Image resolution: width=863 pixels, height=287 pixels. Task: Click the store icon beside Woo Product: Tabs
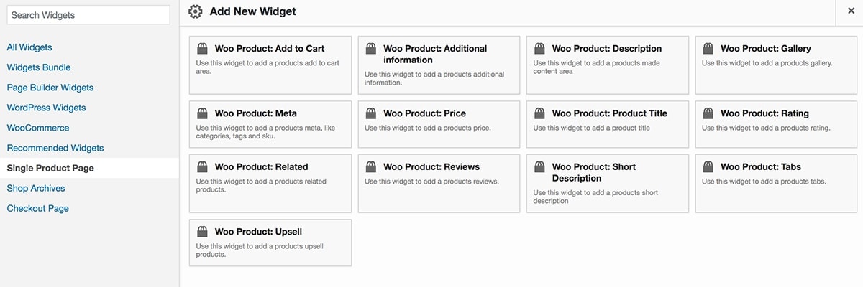pyautogui.click(x=708, y=167)
